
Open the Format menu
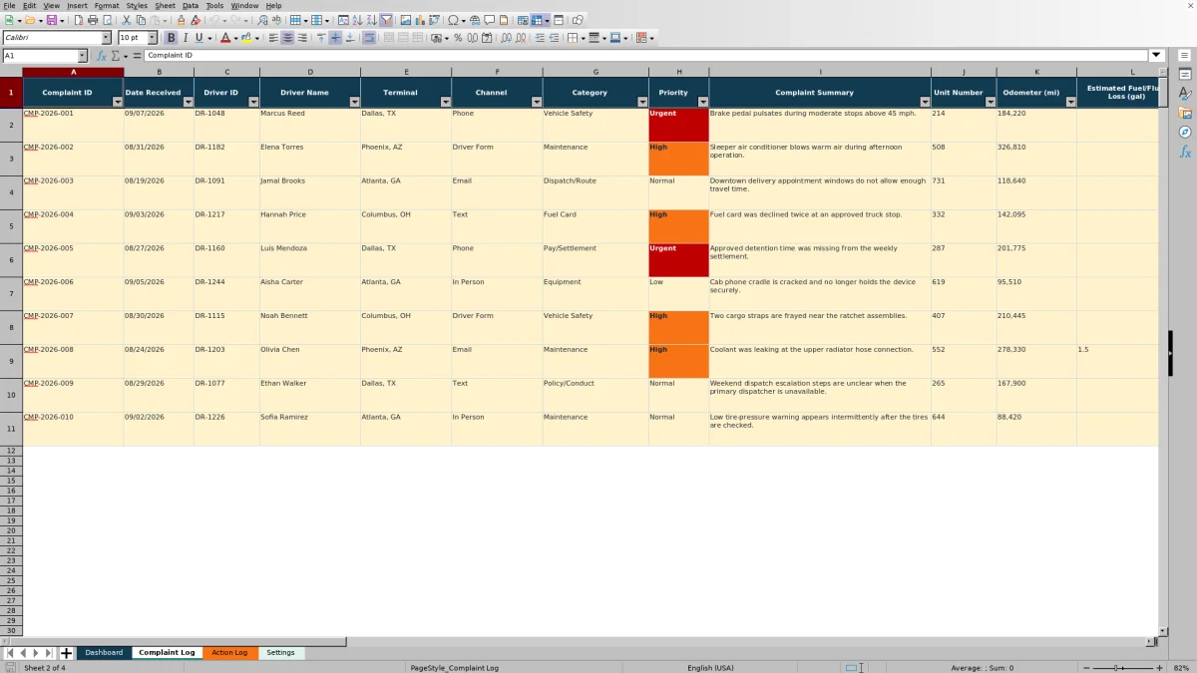pyautogui.click(x=107, y=6)
